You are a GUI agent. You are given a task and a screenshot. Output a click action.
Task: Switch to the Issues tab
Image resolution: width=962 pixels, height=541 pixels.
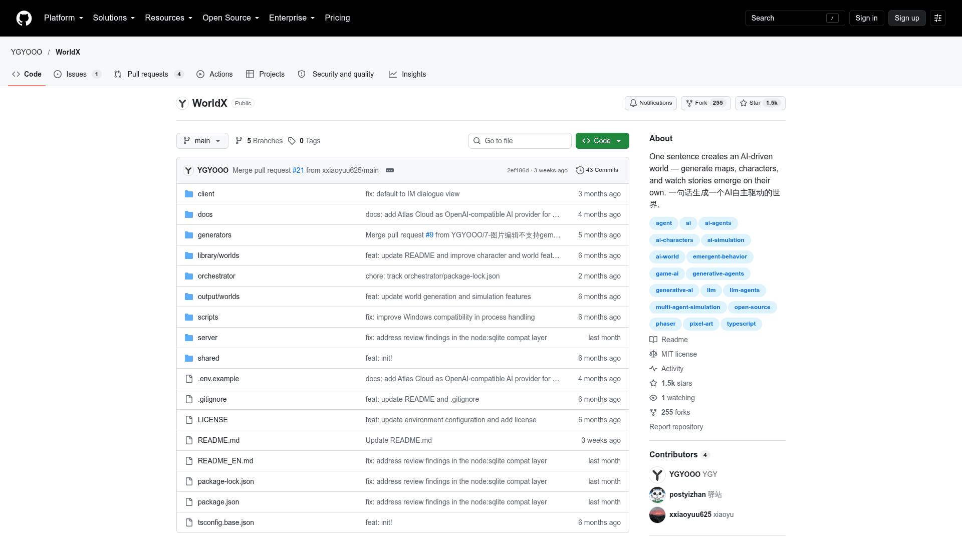77,74
